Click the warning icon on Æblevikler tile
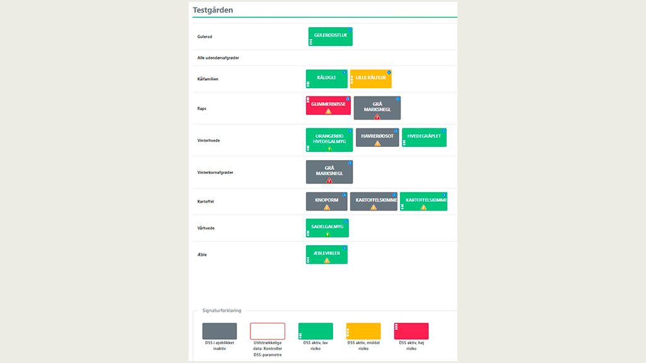646x363 pixels. pyautogui.click(x=327, y=260)
